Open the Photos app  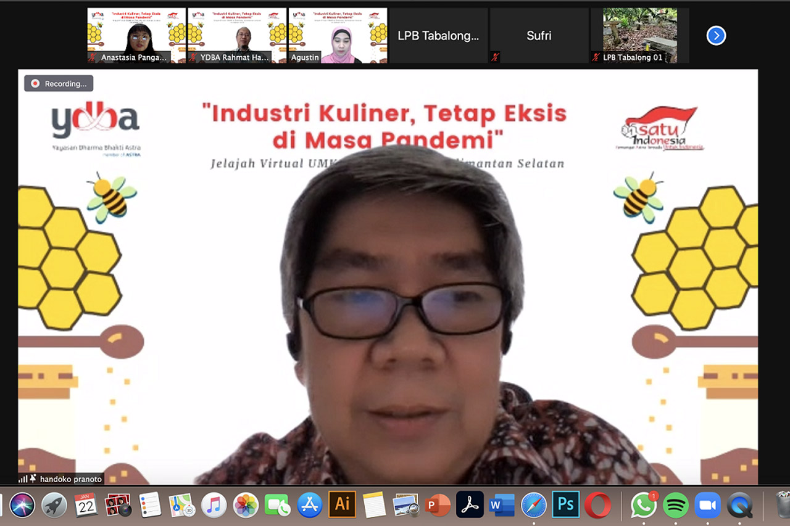246,506
